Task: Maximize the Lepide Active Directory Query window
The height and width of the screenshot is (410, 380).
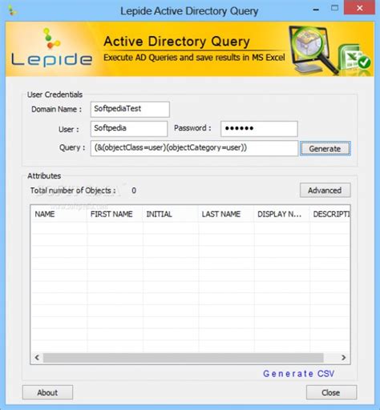Action: pyautogui.click(x=334, y=8)
